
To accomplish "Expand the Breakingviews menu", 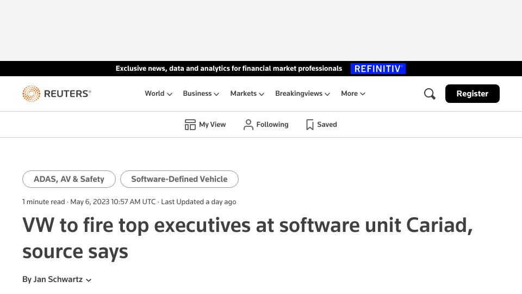I will [x=303, y=94].
